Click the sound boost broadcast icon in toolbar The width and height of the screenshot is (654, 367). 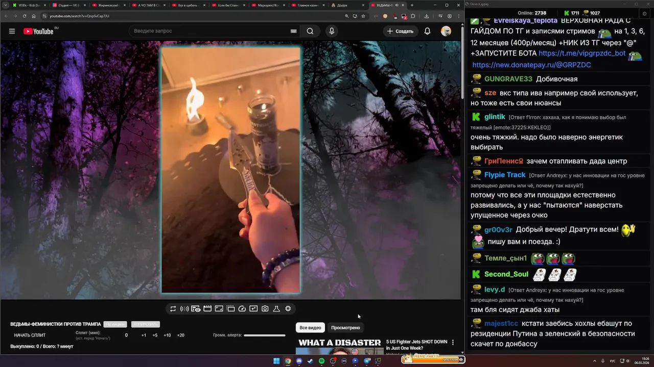click(x=184, y=309)
